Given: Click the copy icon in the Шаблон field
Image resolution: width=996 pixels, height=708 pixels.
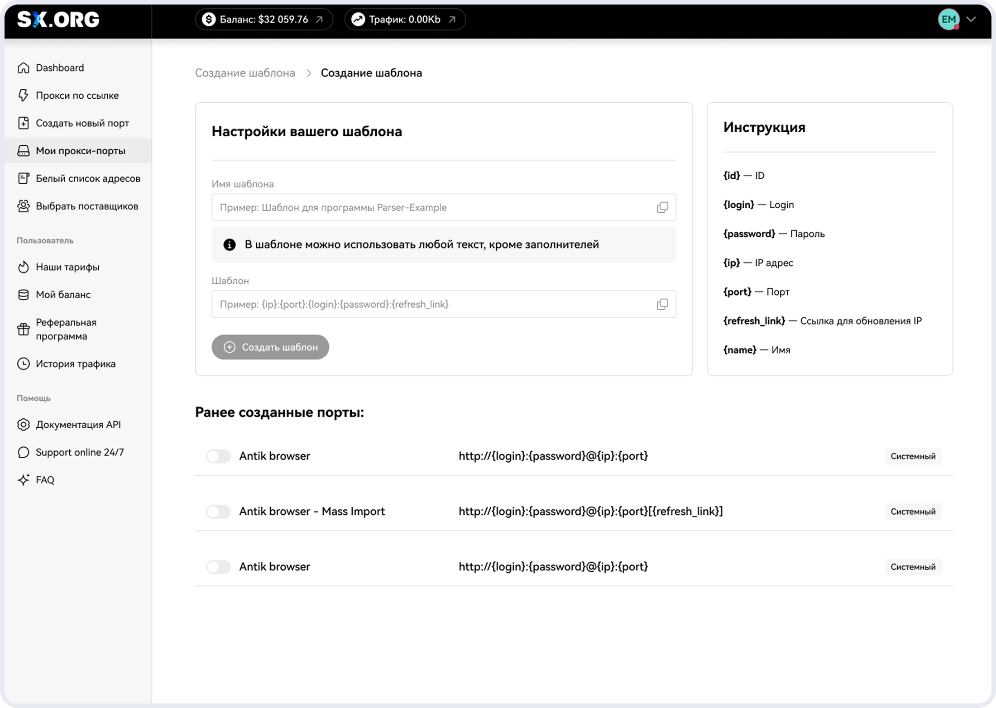Looking at the screenshot, I should pos(662,304).
